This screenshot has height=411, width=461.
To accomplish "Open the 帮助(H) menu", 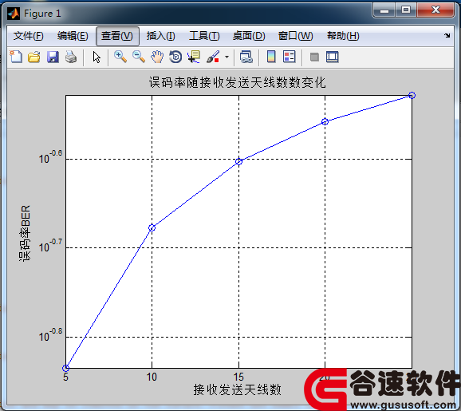I will click(343, 36).
